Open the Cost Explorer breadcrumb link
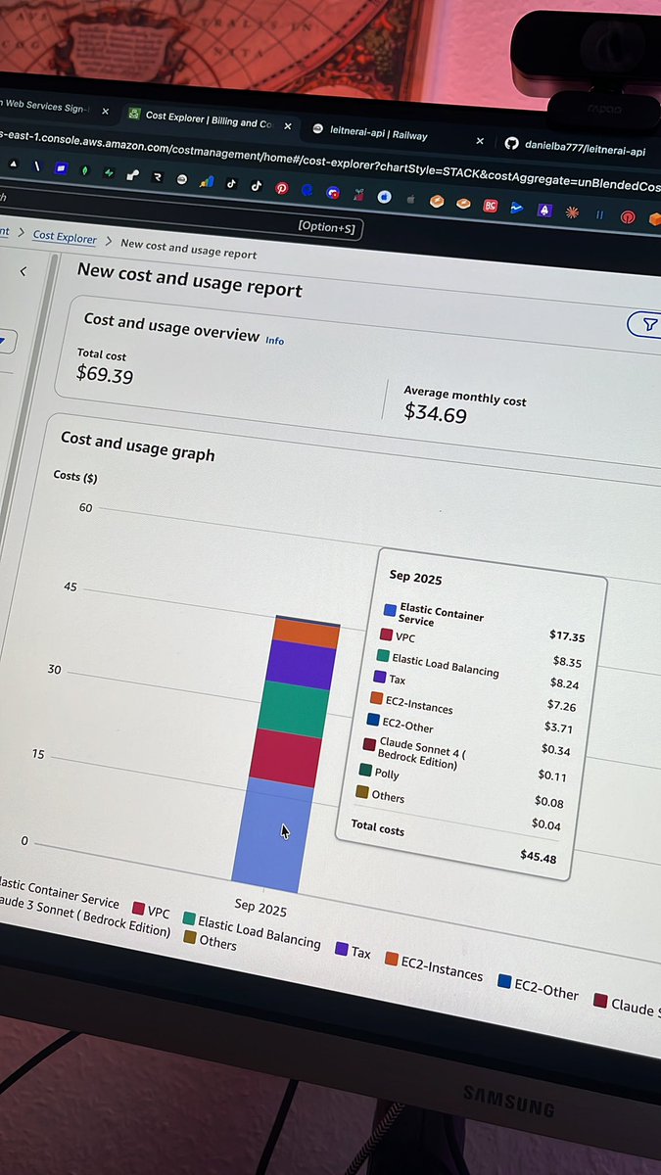Image resolution: width=661 pixels, height=1175 pixels. pyautogui.click(x=65, y=237)
